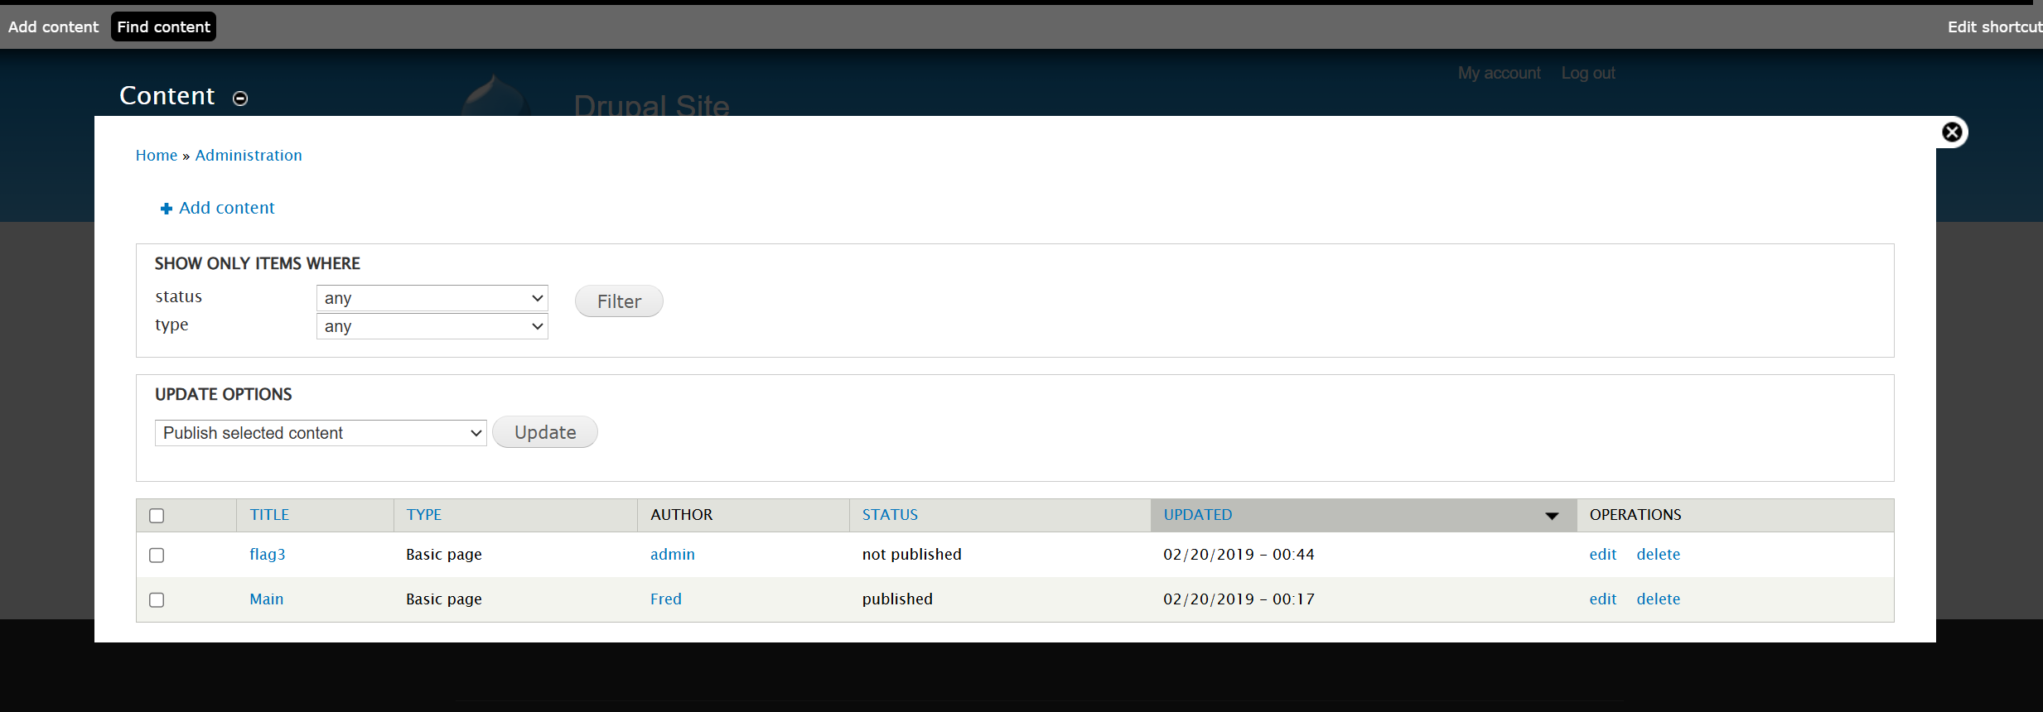Open author Fred's profile link
The height and width of the screenshot is (712, 2043).
[x=665, y=599]
